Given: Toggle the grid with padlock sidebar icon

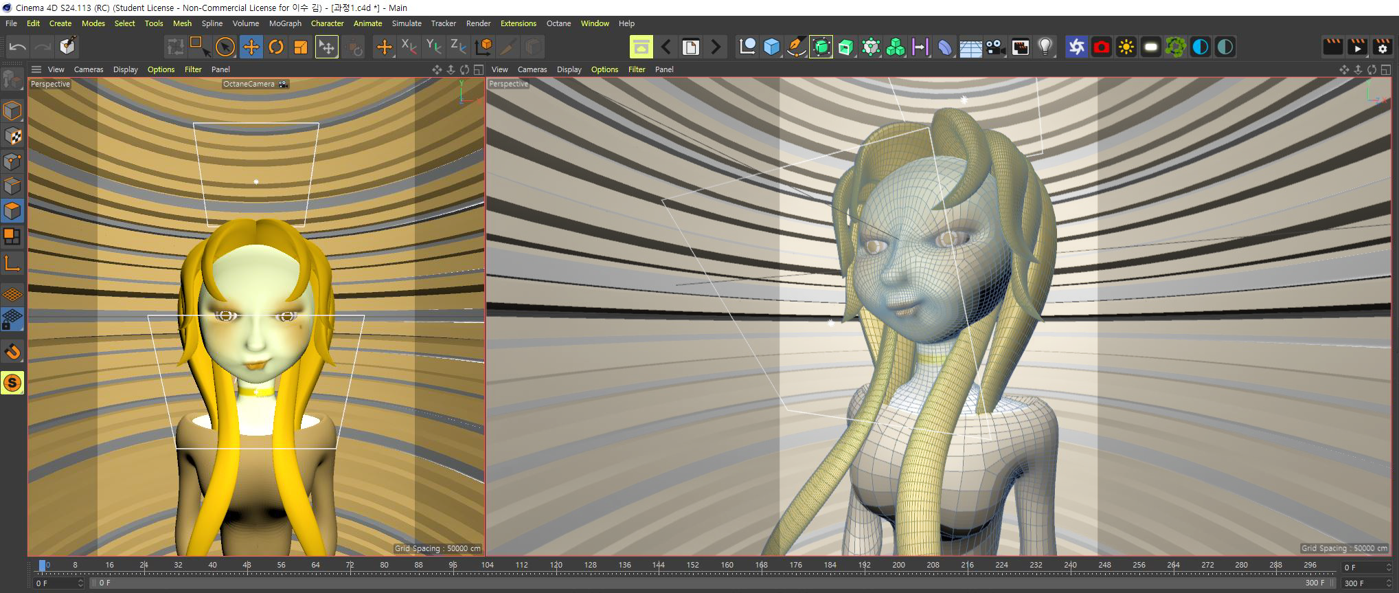Looking at the screenshot, I should click(12, 320).
